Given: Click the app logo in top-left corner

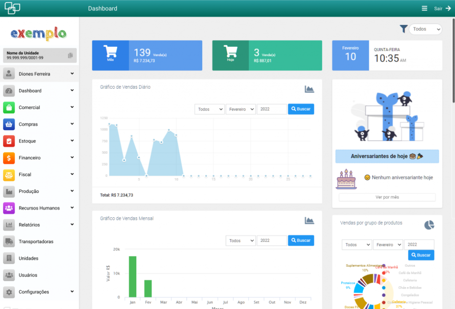Looking at the screenshot, I should (12, 8).
